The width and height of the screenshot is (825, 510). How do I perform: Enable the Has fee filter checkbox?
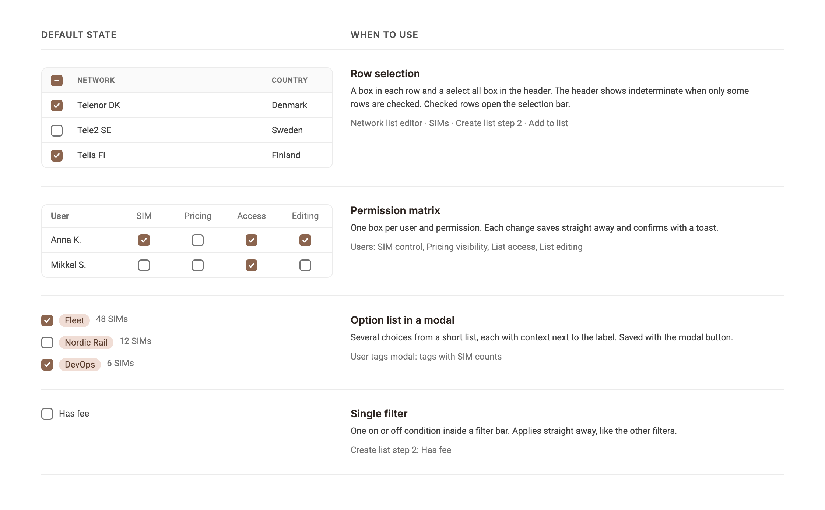coord(47,414)
